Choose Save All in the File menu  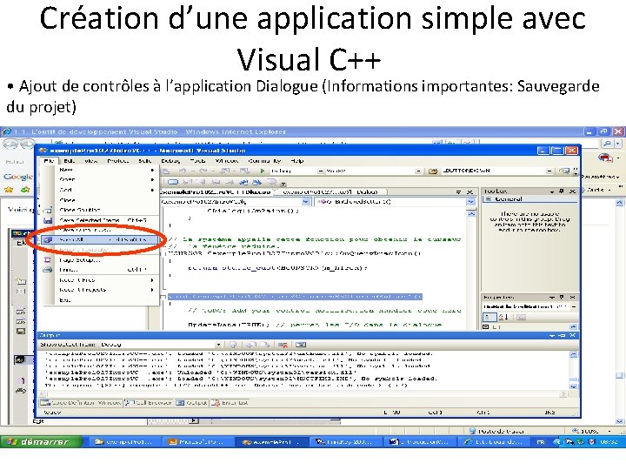tap(100, 239)
